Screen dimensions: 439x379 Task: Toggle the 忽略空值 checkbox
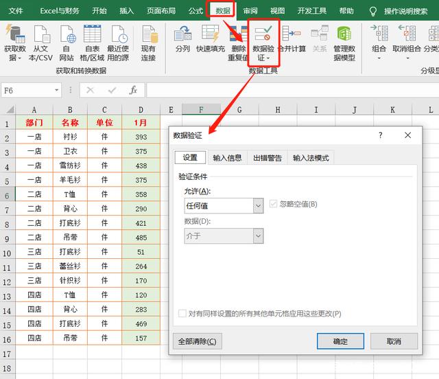(x=274, y=204)
